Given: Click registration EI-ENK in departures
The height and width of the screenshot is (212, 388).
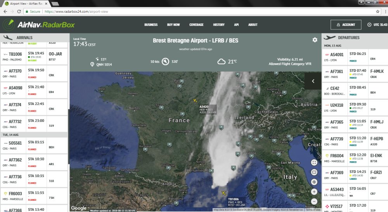Looking at the screenshot, I should pos(376,156).
